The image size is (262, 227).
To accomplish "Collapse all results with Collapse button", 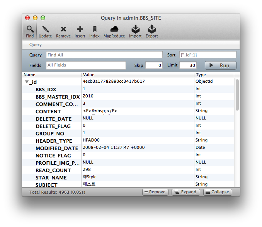I will click(218, 192).
